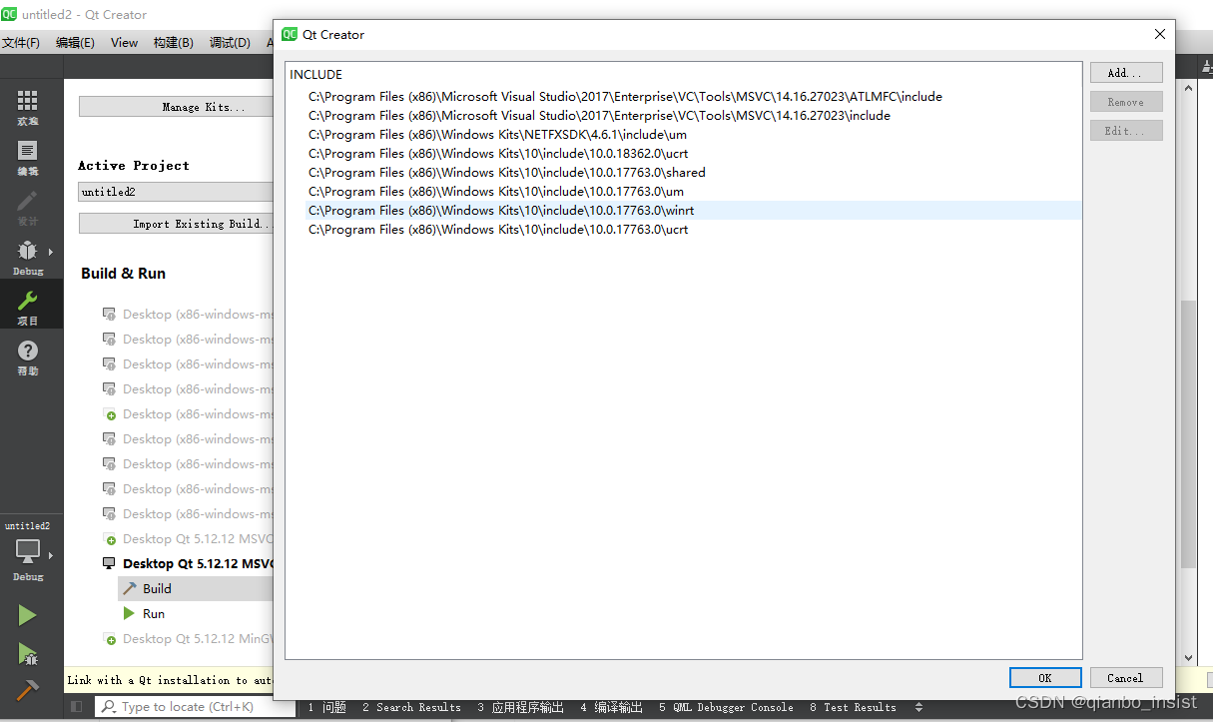
Task: Select the INCLUDE header row
Action: (x=683, y=75)
